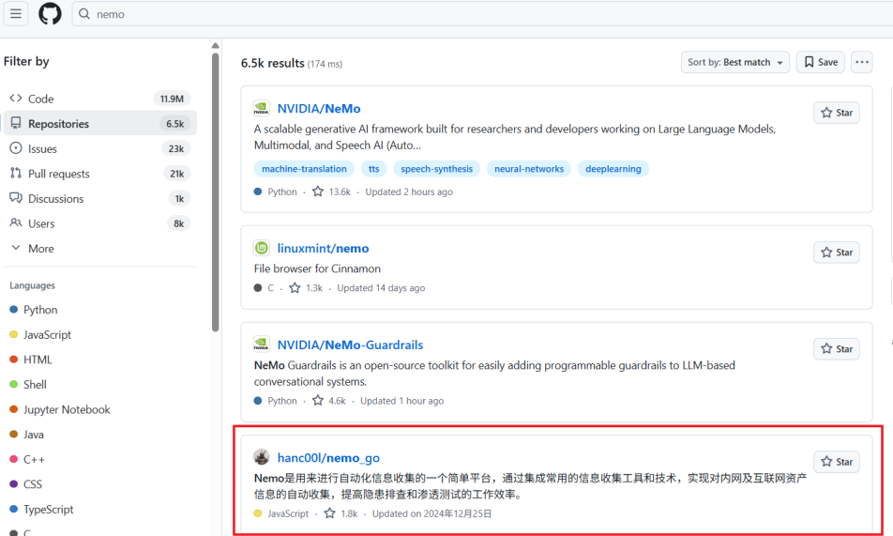Click the hanc00l user avatar
893x536 pixels.
pos(262,457)
